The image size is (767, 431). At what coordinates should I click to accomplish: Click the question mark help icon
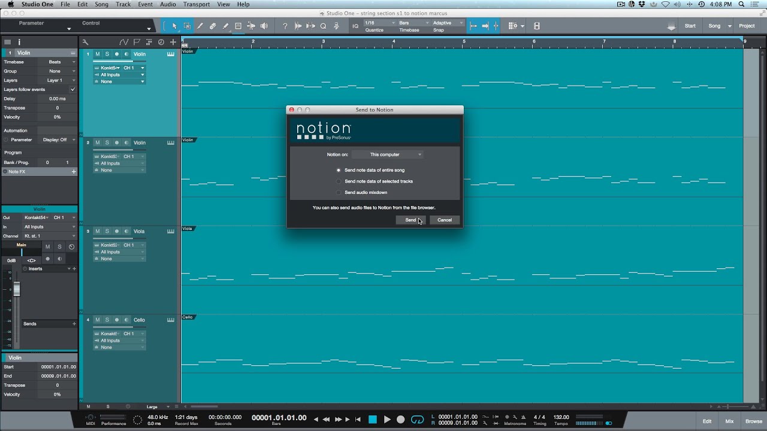coord(285,26)
